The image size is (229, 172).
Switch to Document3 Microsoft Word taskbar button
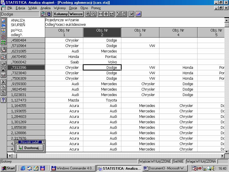point(165,168)
